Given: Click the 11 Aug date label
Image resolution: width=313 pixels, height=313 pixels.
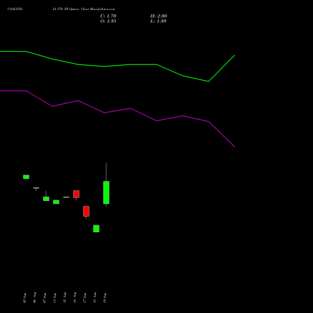Looking at the screenshot, I should (54, 298).
